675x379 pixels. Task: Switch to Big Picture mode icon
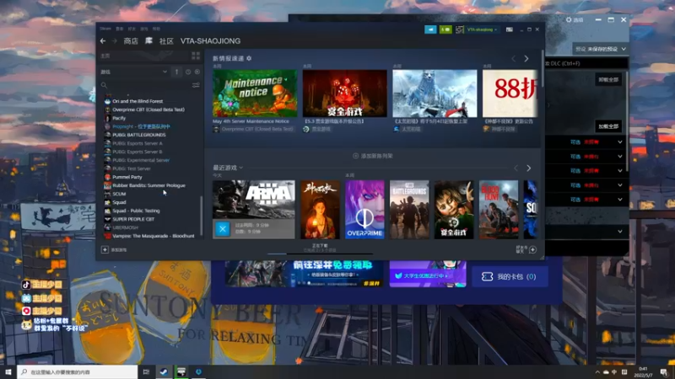pos(510,29)
